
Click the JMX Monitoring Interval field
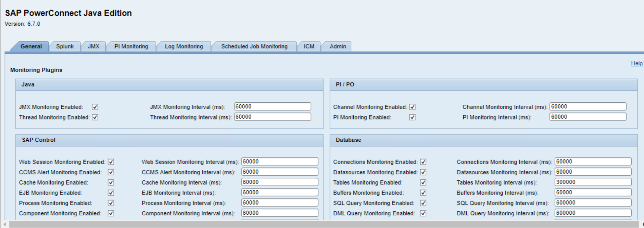point(272,107)
